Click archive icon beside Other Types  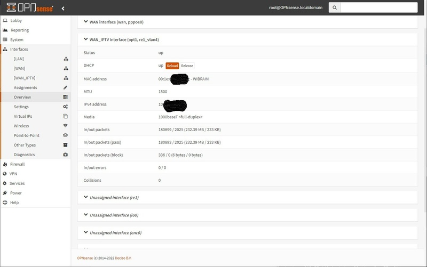(x=65, y=145)
